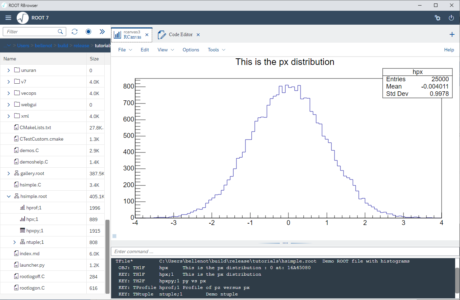The width and height of the screenshot is (460, 300).
Task: Navigate to bellenot in breadcrumb path
Action: point(44,45)
